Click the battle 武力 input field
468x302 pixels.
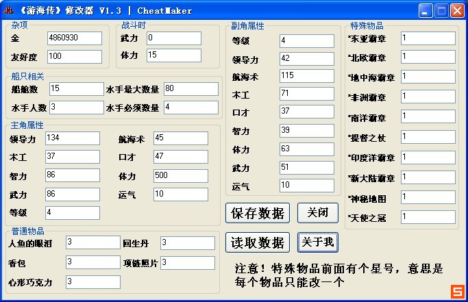pyautogui.click(x=173, y=38)
